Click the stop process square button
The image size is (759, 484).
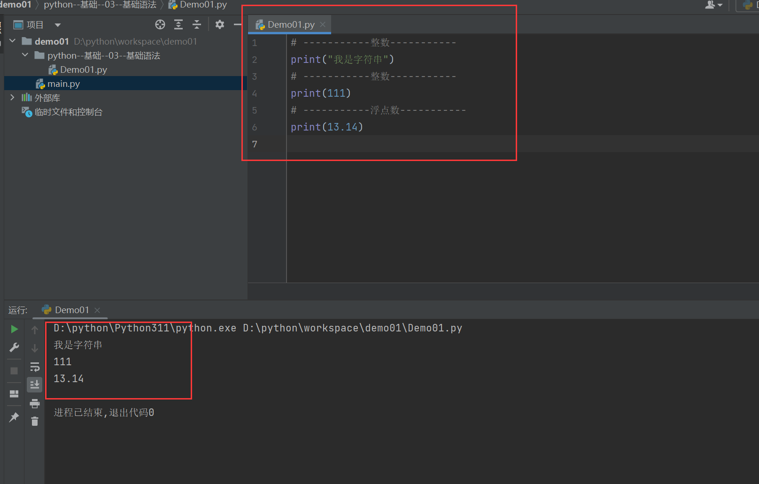[14, 371]
